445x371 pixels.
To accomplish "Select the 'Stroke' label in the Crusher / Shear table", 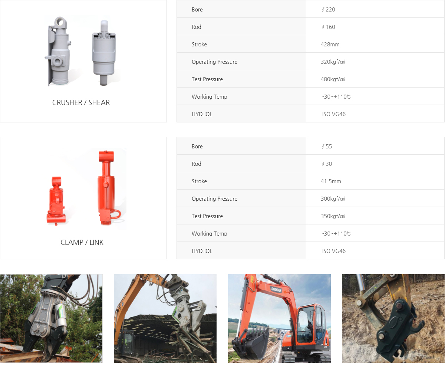I will (199, 44).
